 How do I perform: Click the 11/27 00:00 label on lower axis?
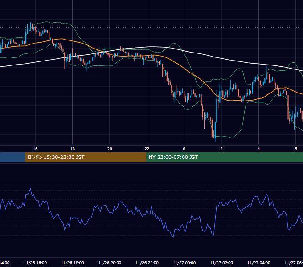tap(184, 263)
